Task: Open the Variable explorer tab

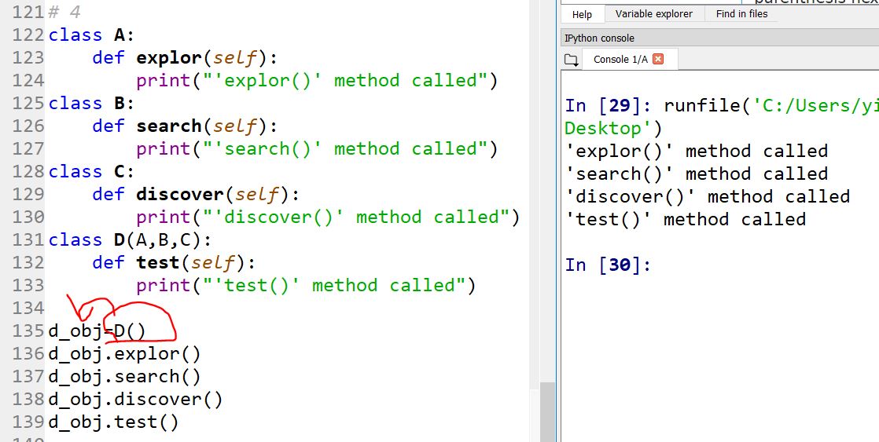Action: pyautogui.click(x=653, y=14)
